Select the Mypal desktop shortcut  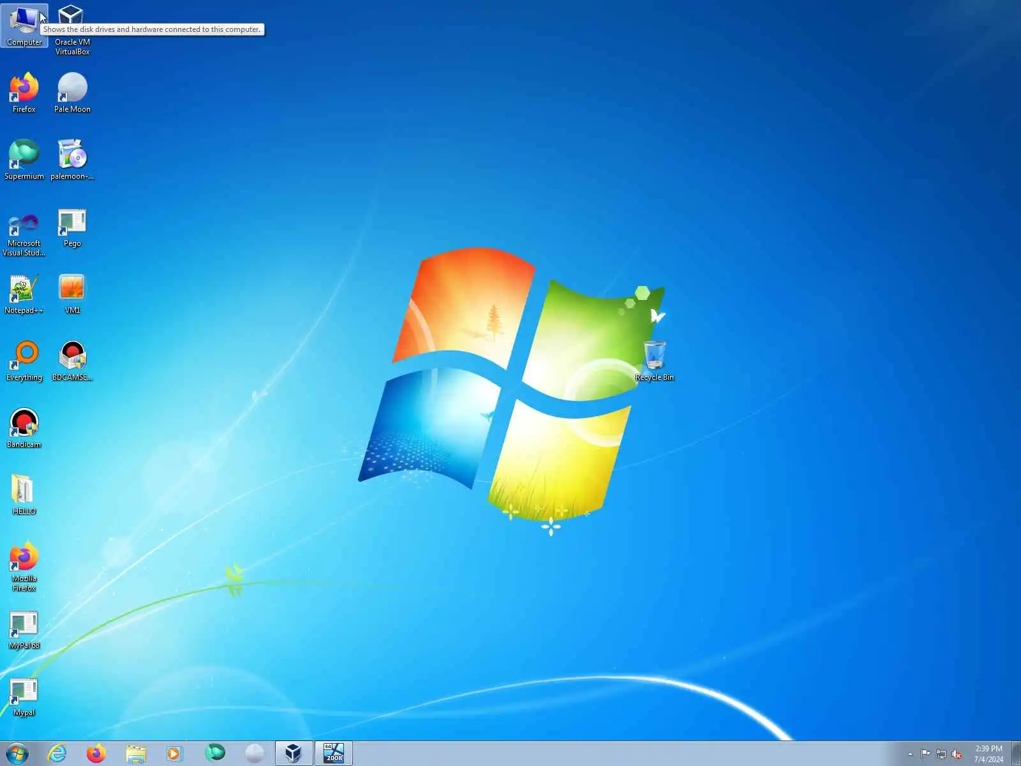tap(24, 697)
